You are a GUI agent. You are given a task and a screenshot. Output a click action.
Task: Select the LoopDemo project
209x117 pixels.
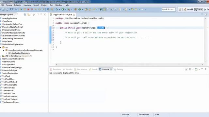tap(7, 42)
